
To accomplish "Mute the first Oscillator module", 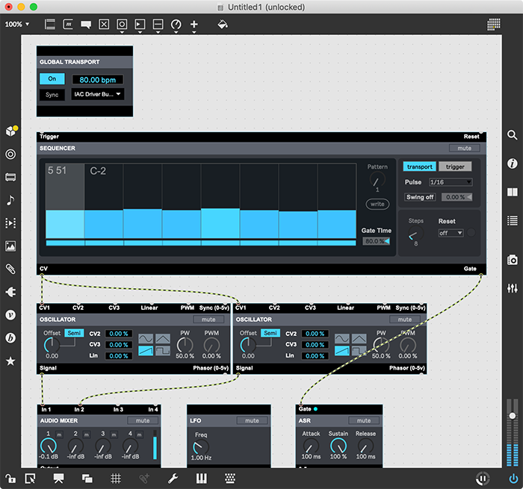I will click(x=208, y=320).
